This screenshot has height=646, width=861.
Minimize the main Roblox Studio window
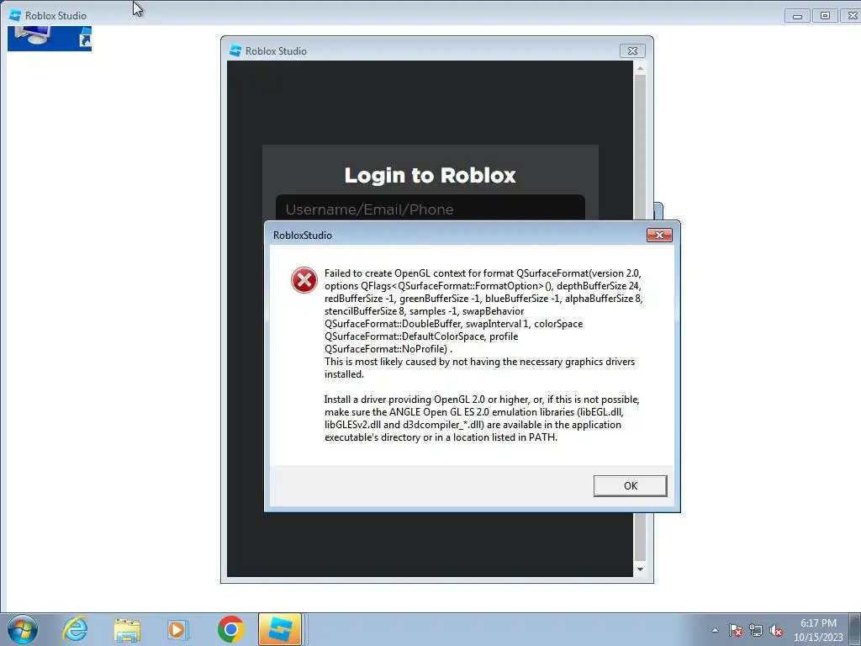[797, 15]
